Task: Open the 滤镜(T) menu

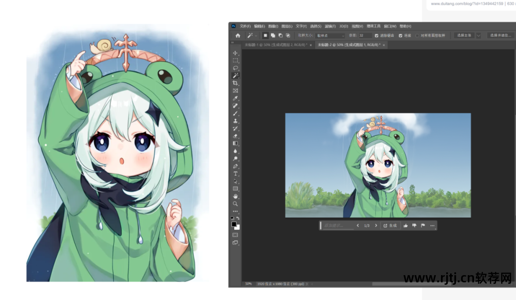Action: pyautogui.click(x=330, y=26)
